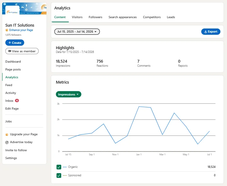Click the 2k y-axis label

[x=58, y=119]
